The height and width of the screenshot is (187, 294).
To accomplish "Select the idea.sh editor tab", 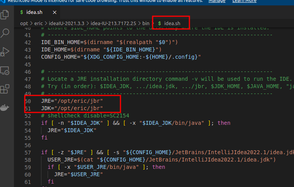I will tap(38, 12).
